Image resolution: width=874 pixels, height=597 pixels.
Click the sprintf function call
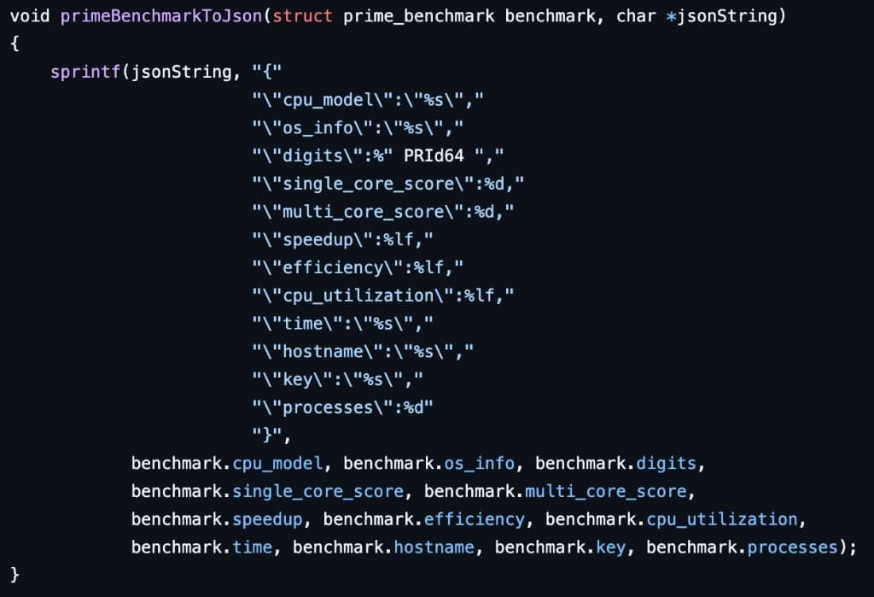[86, 72]
